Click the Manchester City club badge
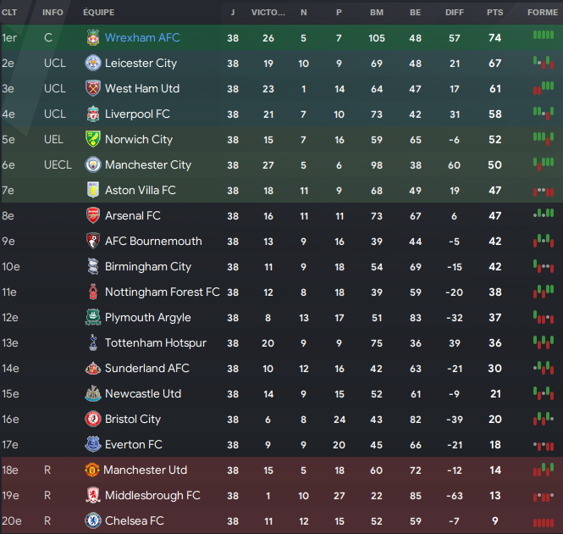This screenshot has height=534, width=563. [x=93, y=165]
